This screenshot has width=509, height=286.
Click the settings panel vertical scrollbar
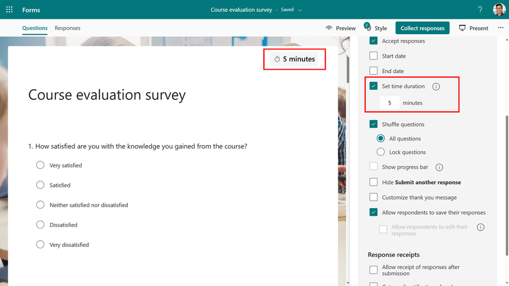(507, 185)
